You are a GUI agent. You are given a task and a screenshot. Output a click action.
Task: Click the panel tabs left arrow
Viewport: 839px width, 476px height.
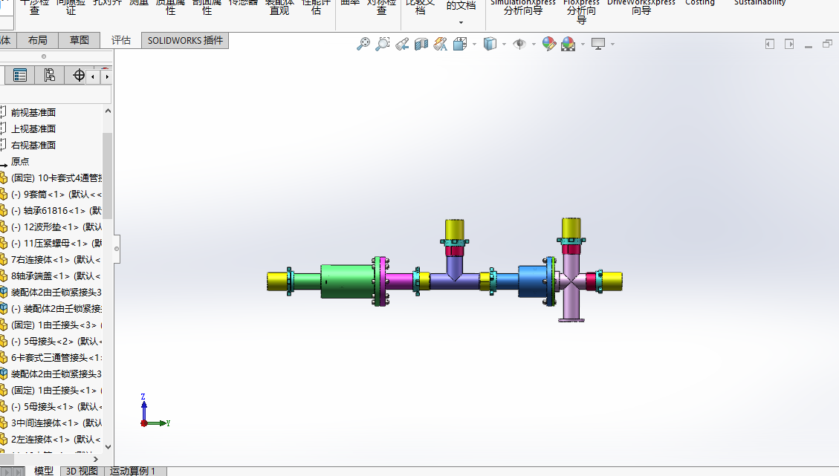coord(93,76)
